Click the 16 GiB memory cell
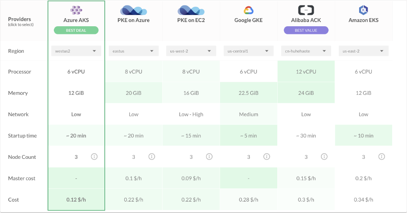 (191, 93)
